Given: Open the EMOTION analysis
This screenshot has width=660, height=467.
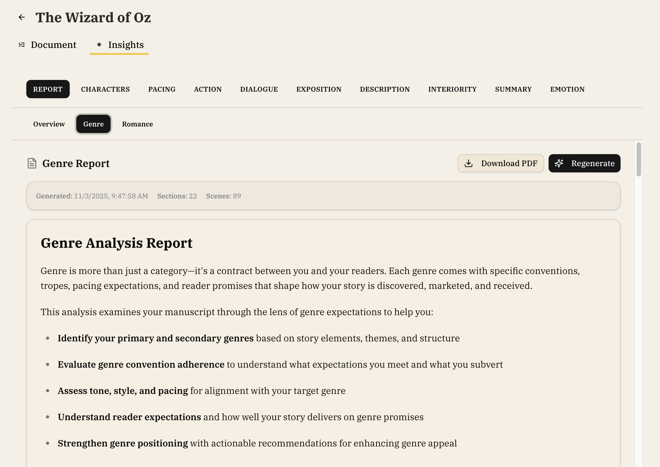Looking at the screenshot, I should [x=567, y=89].
